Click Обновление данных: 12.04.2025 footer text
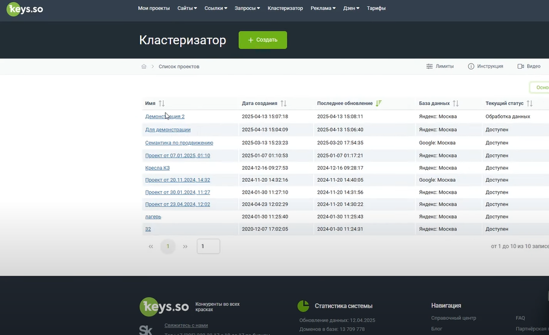Viewport: 549px width, 335px height. [337, 321]
